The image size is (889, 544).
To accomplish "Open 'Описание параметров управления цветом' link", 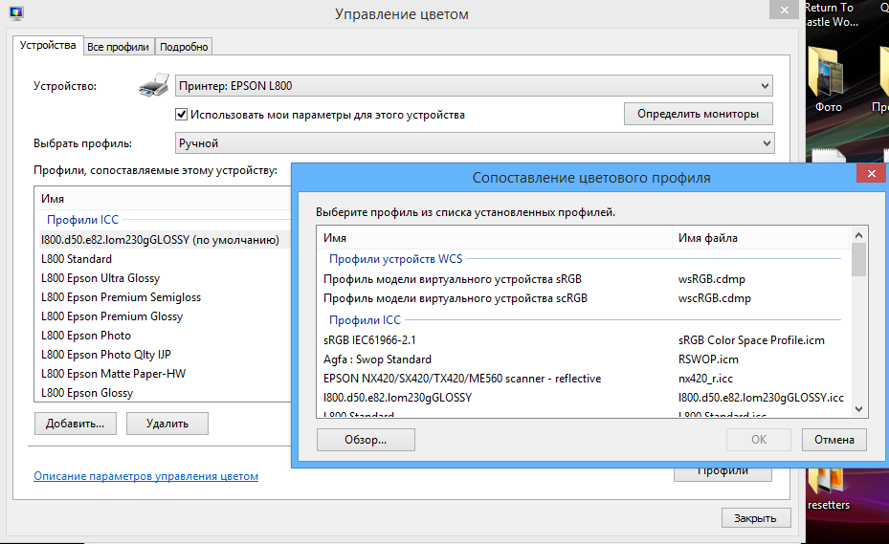I will [145, 476].
